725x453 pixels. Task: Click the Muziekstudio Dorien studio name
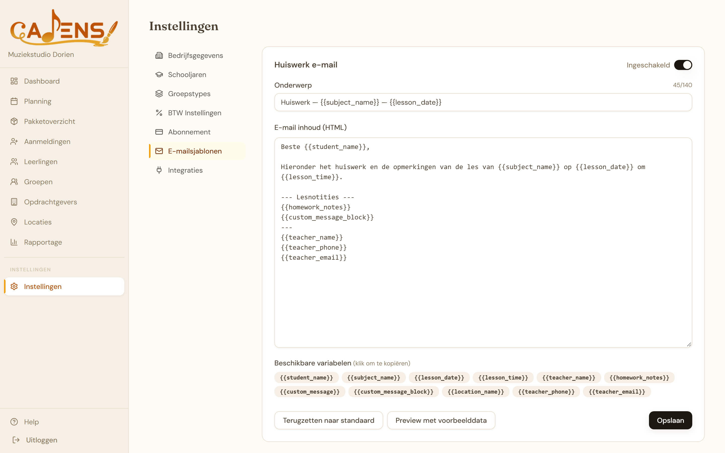click(x=41, y=55)
